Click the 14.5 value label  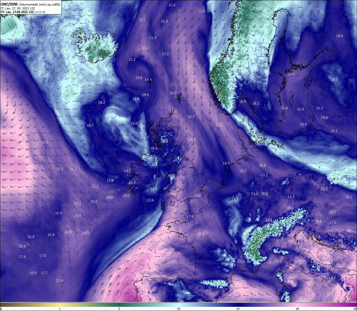click(226, 163)
